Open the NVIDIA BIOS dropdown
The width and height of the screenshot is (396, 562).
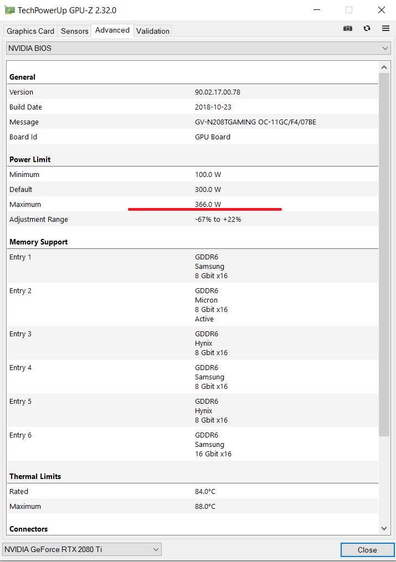(198, 48)
